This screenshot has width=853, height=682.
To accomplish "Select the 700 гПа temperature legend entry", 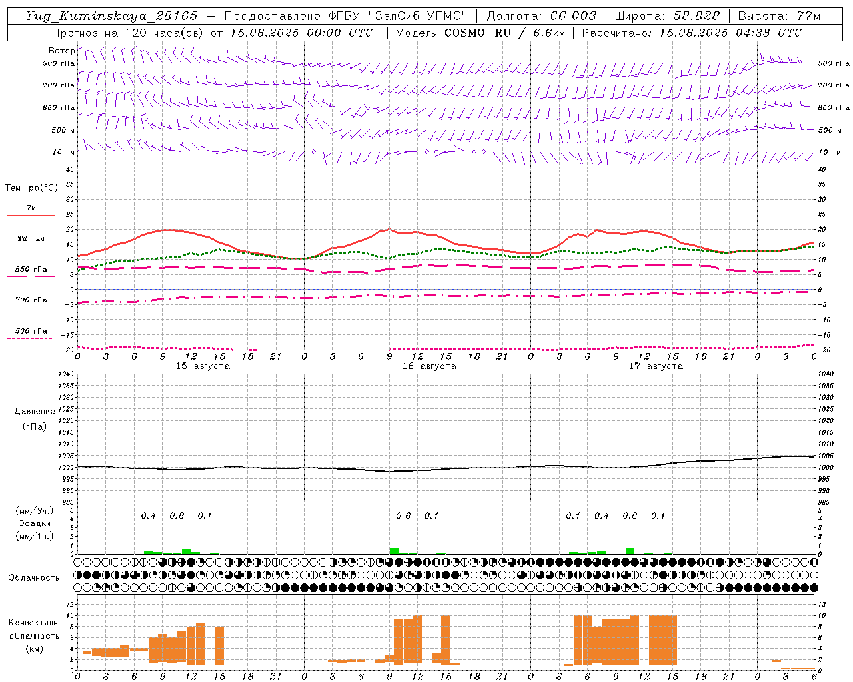I will click(x=31, y=300).
